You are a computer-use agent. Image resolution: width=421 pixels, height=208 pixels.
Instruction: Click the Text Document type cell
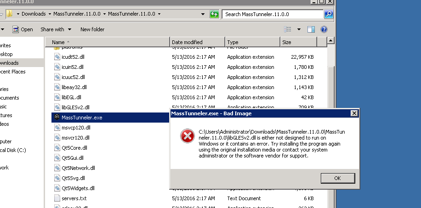pyautogui.click(x=244, y=198)
